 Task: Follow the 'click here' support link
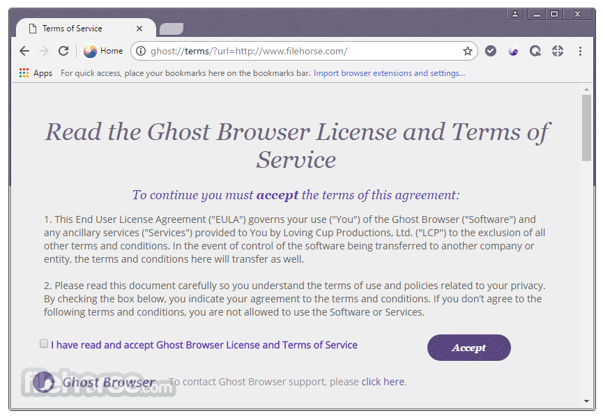(x=383, y=382)
